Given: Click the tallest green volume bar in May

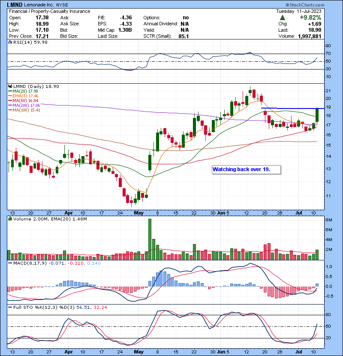Looking at the screenshot, I should [150, 239].
